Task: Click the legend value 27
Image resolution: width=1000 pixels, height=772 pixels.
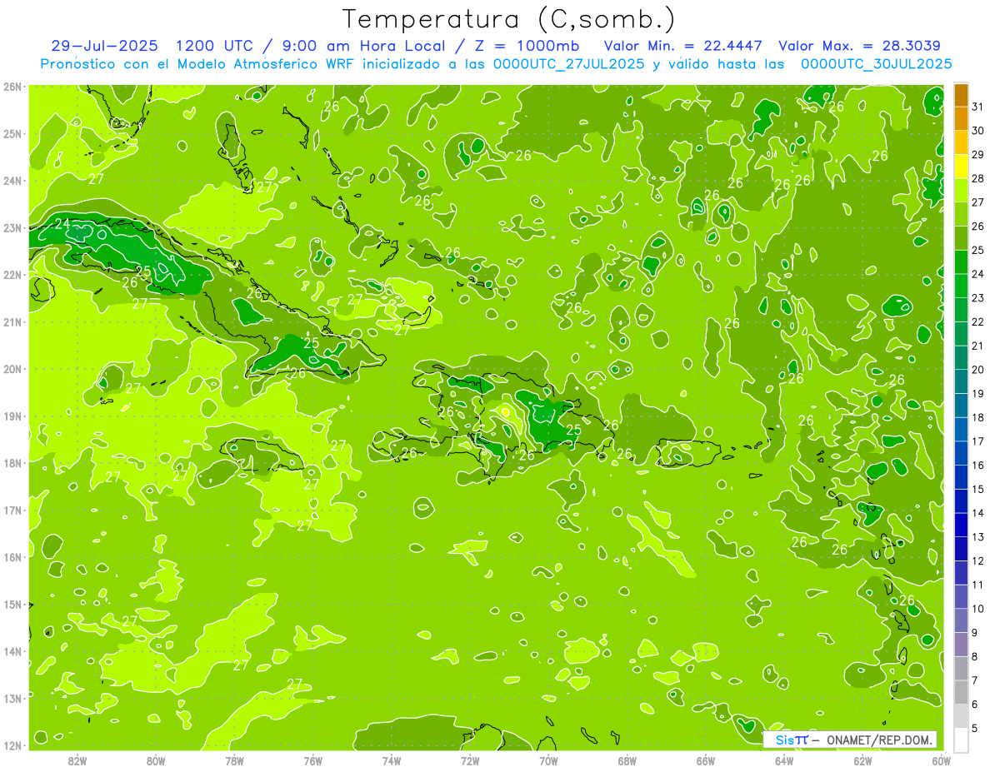Action: pyautogui.click(x=977, y=202)
